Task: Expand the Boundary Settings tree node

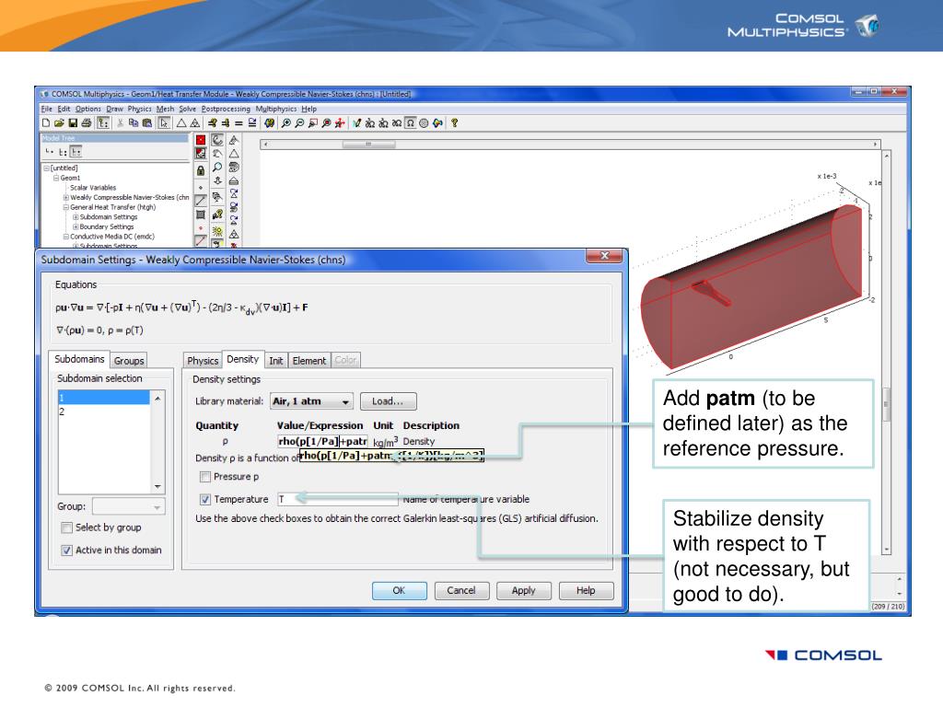Action: [76, 226]
